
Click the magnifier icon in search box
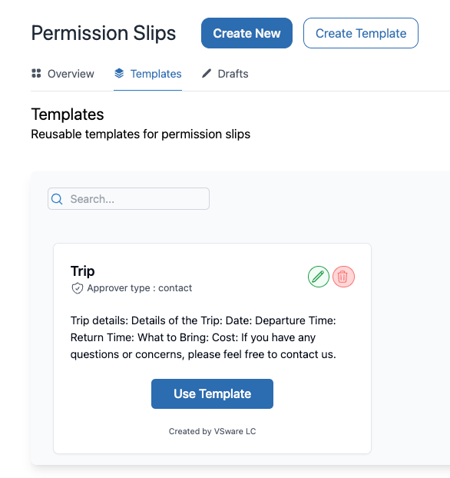point(57,199)
